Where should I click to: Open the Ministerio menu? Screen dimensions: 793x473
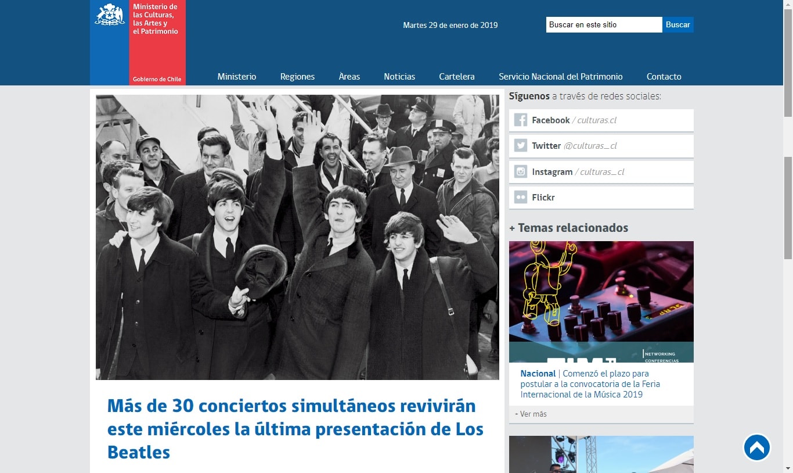[x=237, y=77]
